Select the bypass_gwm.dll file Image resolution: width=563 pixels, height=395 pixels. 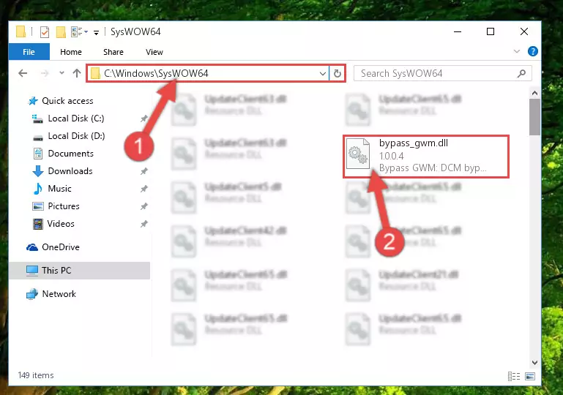pos(426,156)
